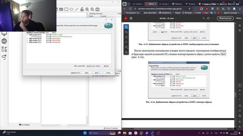Select the draw ellipse tool in GNS3
The width and height of the screenshot is (243, 136).
pos(71,9)
